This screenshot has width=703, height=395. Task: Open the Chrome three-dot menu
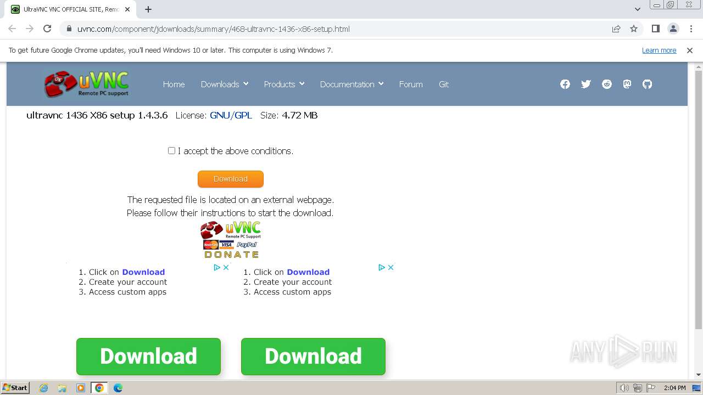pos(691,29)
